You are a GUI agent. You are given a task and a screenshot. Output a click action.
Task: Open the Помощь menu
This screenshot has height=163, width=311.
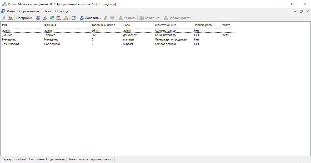62,11
